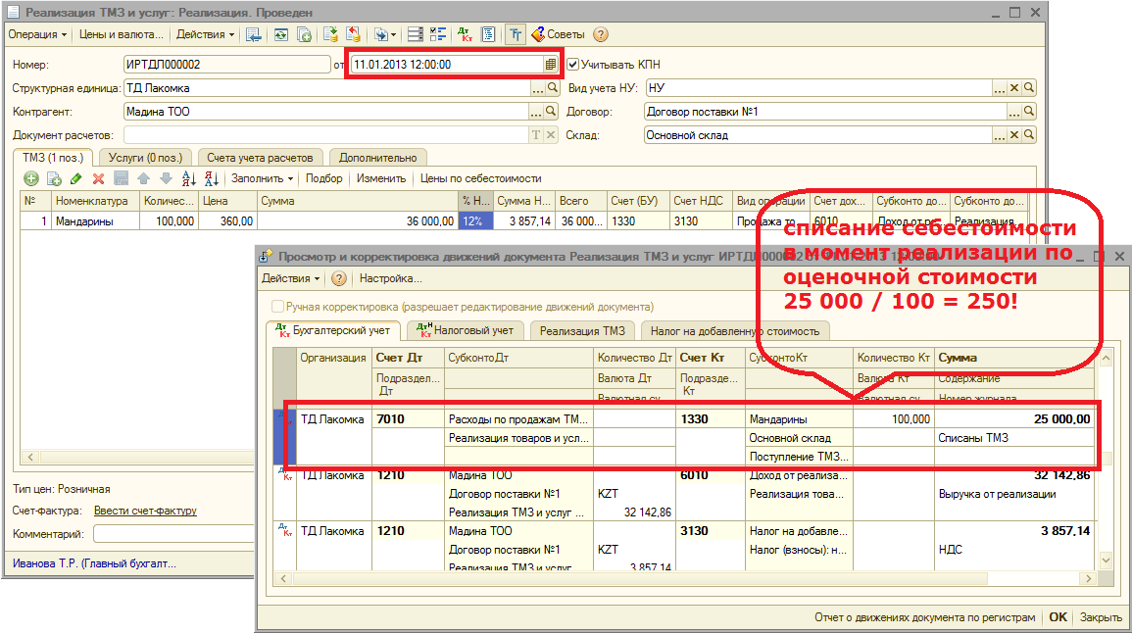This screenshot has width=1132, height=634.
Task: Toggle the Учитывать КПН checkbox
Action: [x=573, y=65]
